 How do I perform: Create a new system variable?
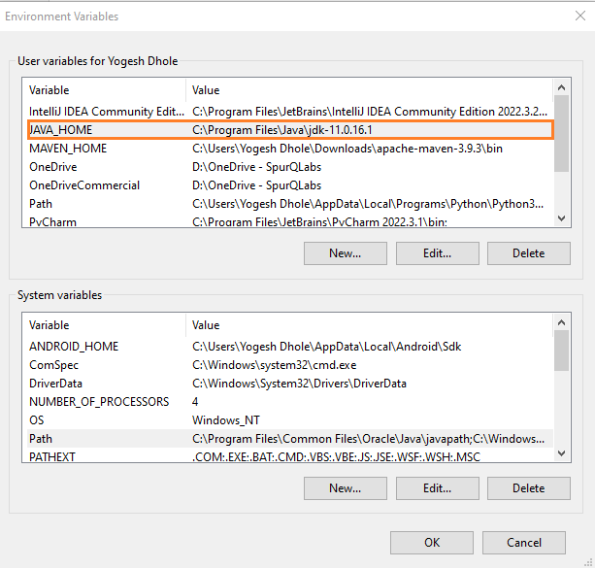[346, 488]
